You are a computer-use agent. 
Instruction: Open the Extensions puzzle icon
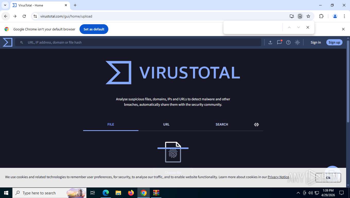pyautogui.click(x=321, y=16)
